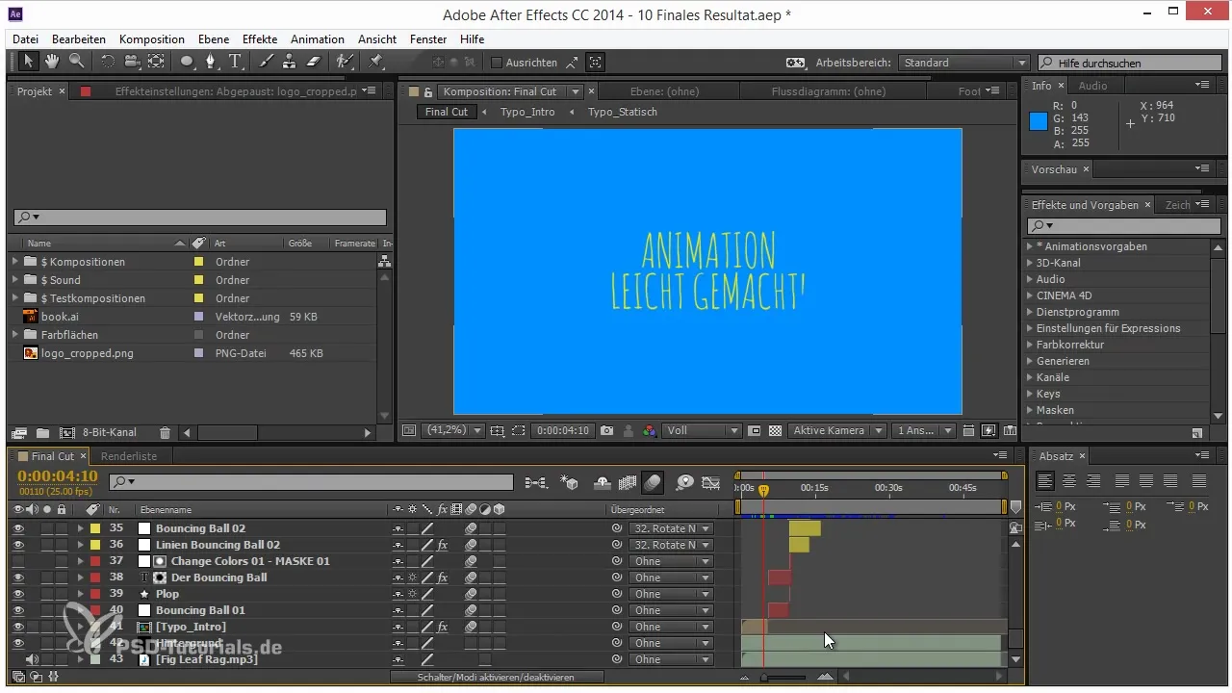Create a new folder in Project panel
Screen dimensions: 1232x693
[43, 433]
